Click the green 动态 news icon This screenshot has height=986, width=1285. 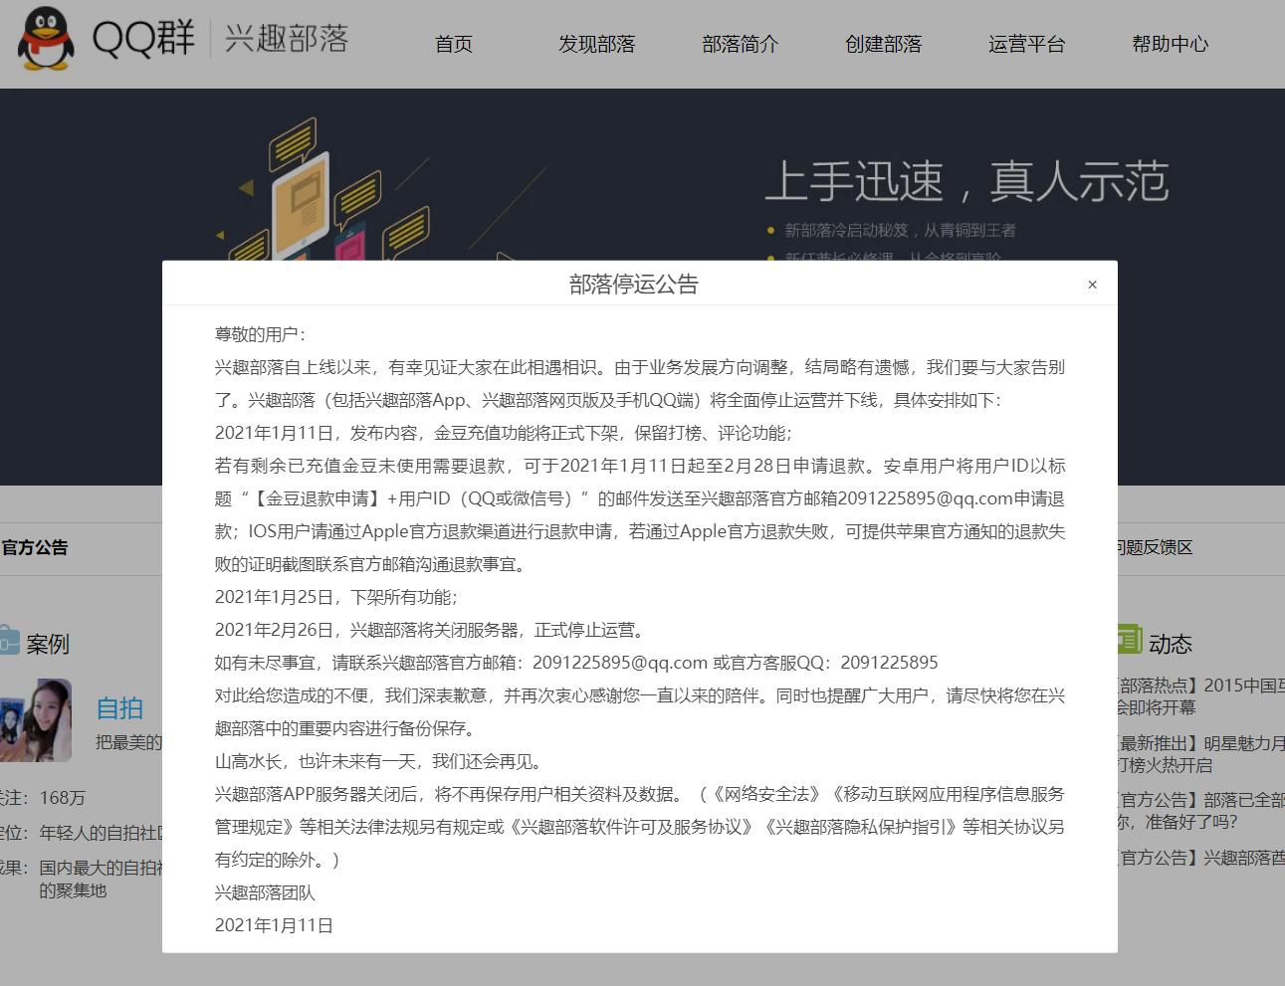[x=1129, y=641]
